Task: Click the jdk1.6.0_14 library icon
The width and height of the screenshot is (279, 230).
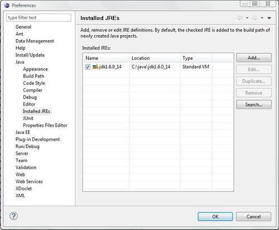Action: coord(95,66)
